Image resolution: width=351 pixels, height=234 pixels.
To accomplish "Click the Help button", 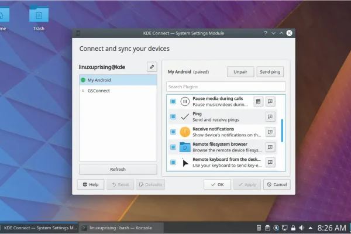I will coord(91,184).
